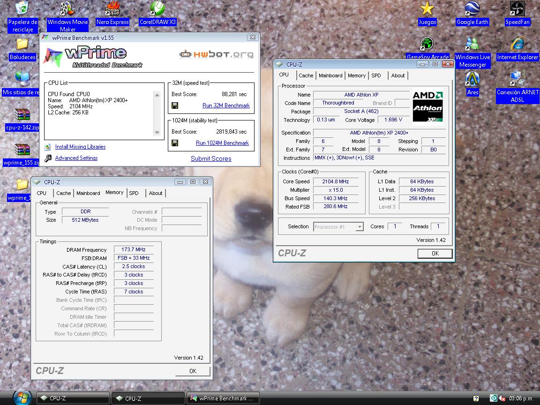This screenshot has height=405, width=540.
Task: Click the floppy save icon for 1024M score
Action: [175, 143]
